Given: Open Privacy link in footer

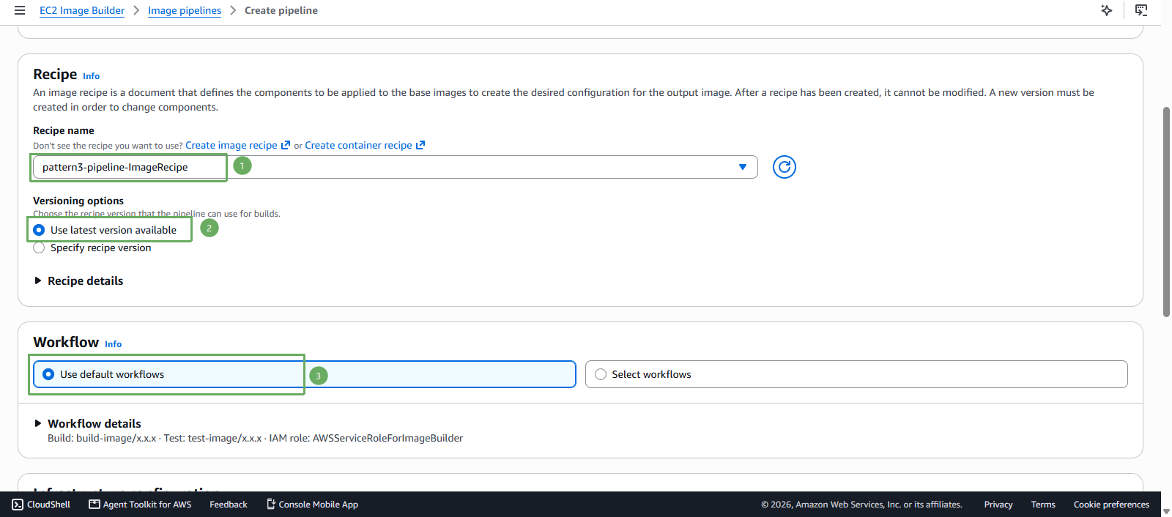Looking at the screenshot, I should [998, 505].
